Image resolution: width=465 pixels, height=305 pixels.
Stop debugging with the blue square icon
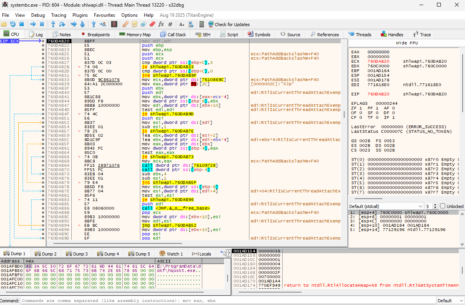pyautogui.click(x=22, y=24)
